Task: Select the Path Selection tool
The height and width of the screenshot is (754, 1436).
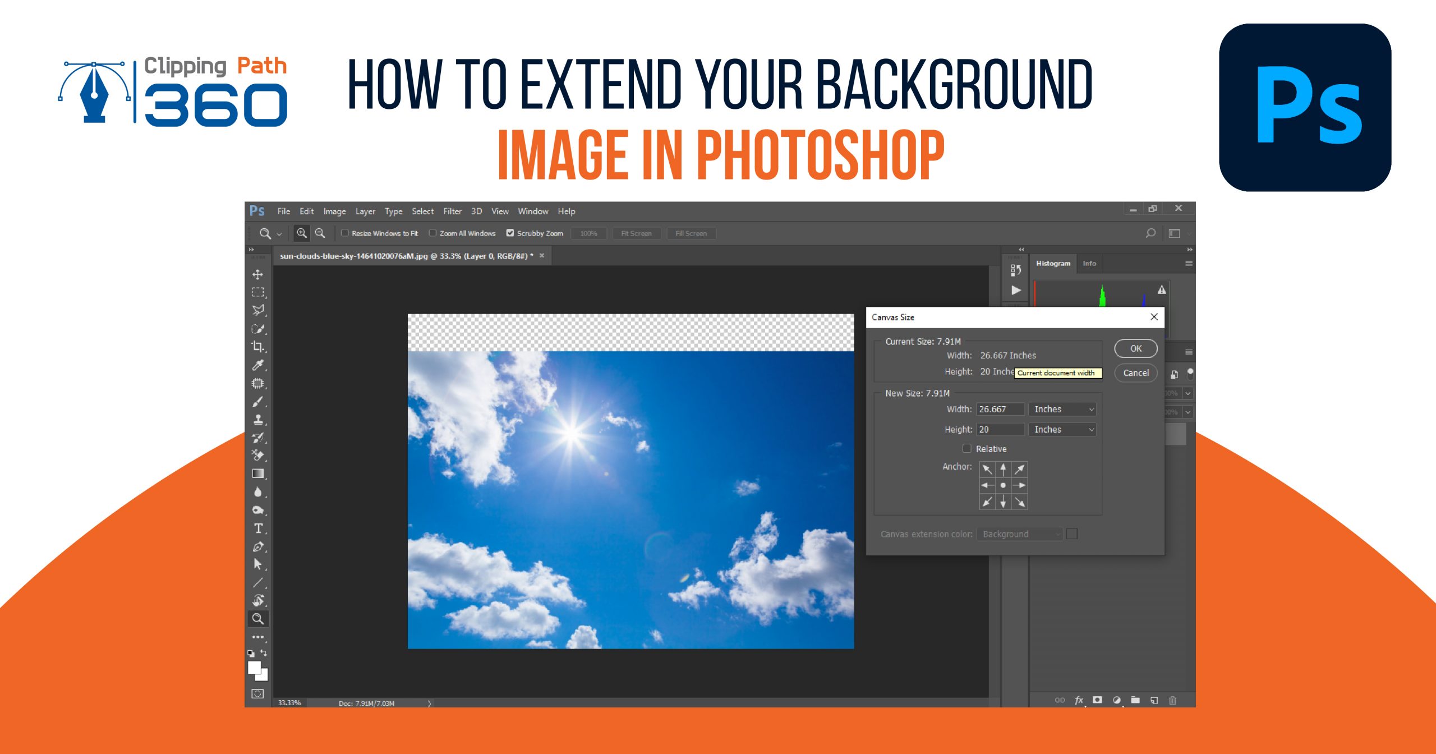Action: click(257, 564)
